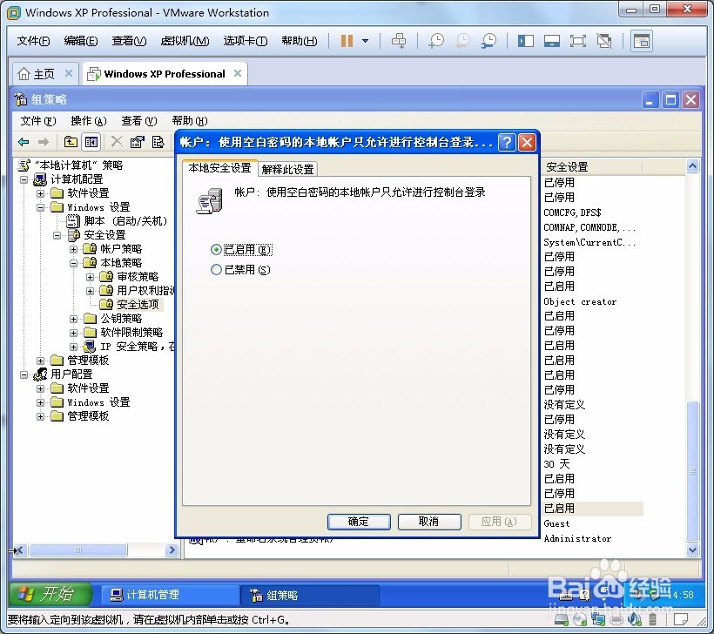Toggle the console tree pane icon
This screenshot has height=634, width=714.
[91, 141]
